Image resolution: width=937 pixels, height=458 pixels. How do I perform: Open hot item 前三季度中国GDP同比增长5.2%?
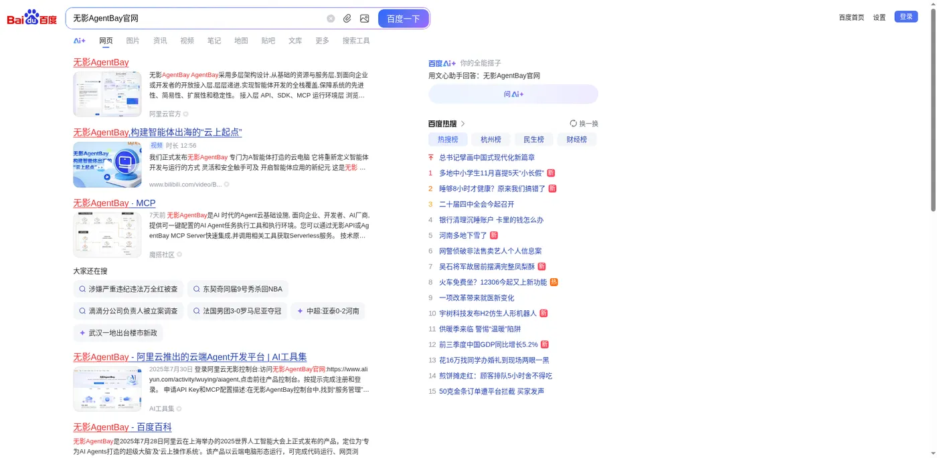pyautogui.click(x=489, y=345)
